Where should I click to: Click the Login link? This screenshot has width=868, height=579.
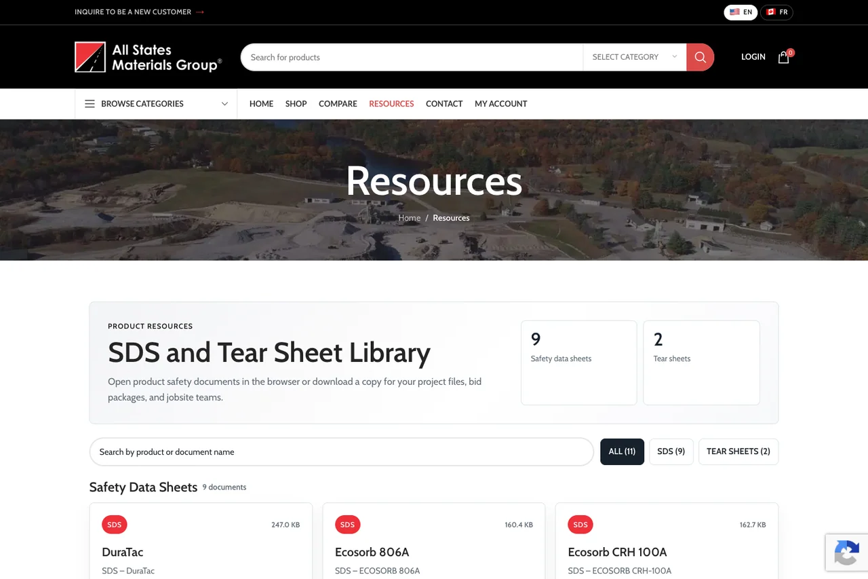[x=753, y=57]
